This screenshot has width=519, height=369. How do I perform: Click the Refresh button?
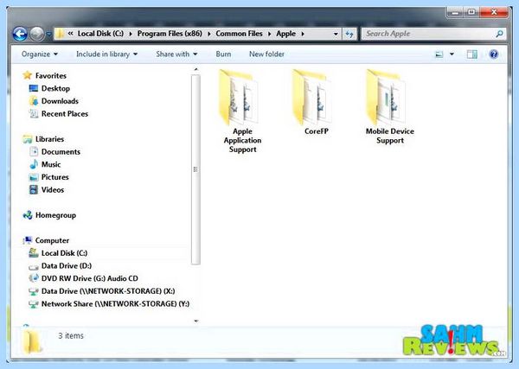(349, 34)
